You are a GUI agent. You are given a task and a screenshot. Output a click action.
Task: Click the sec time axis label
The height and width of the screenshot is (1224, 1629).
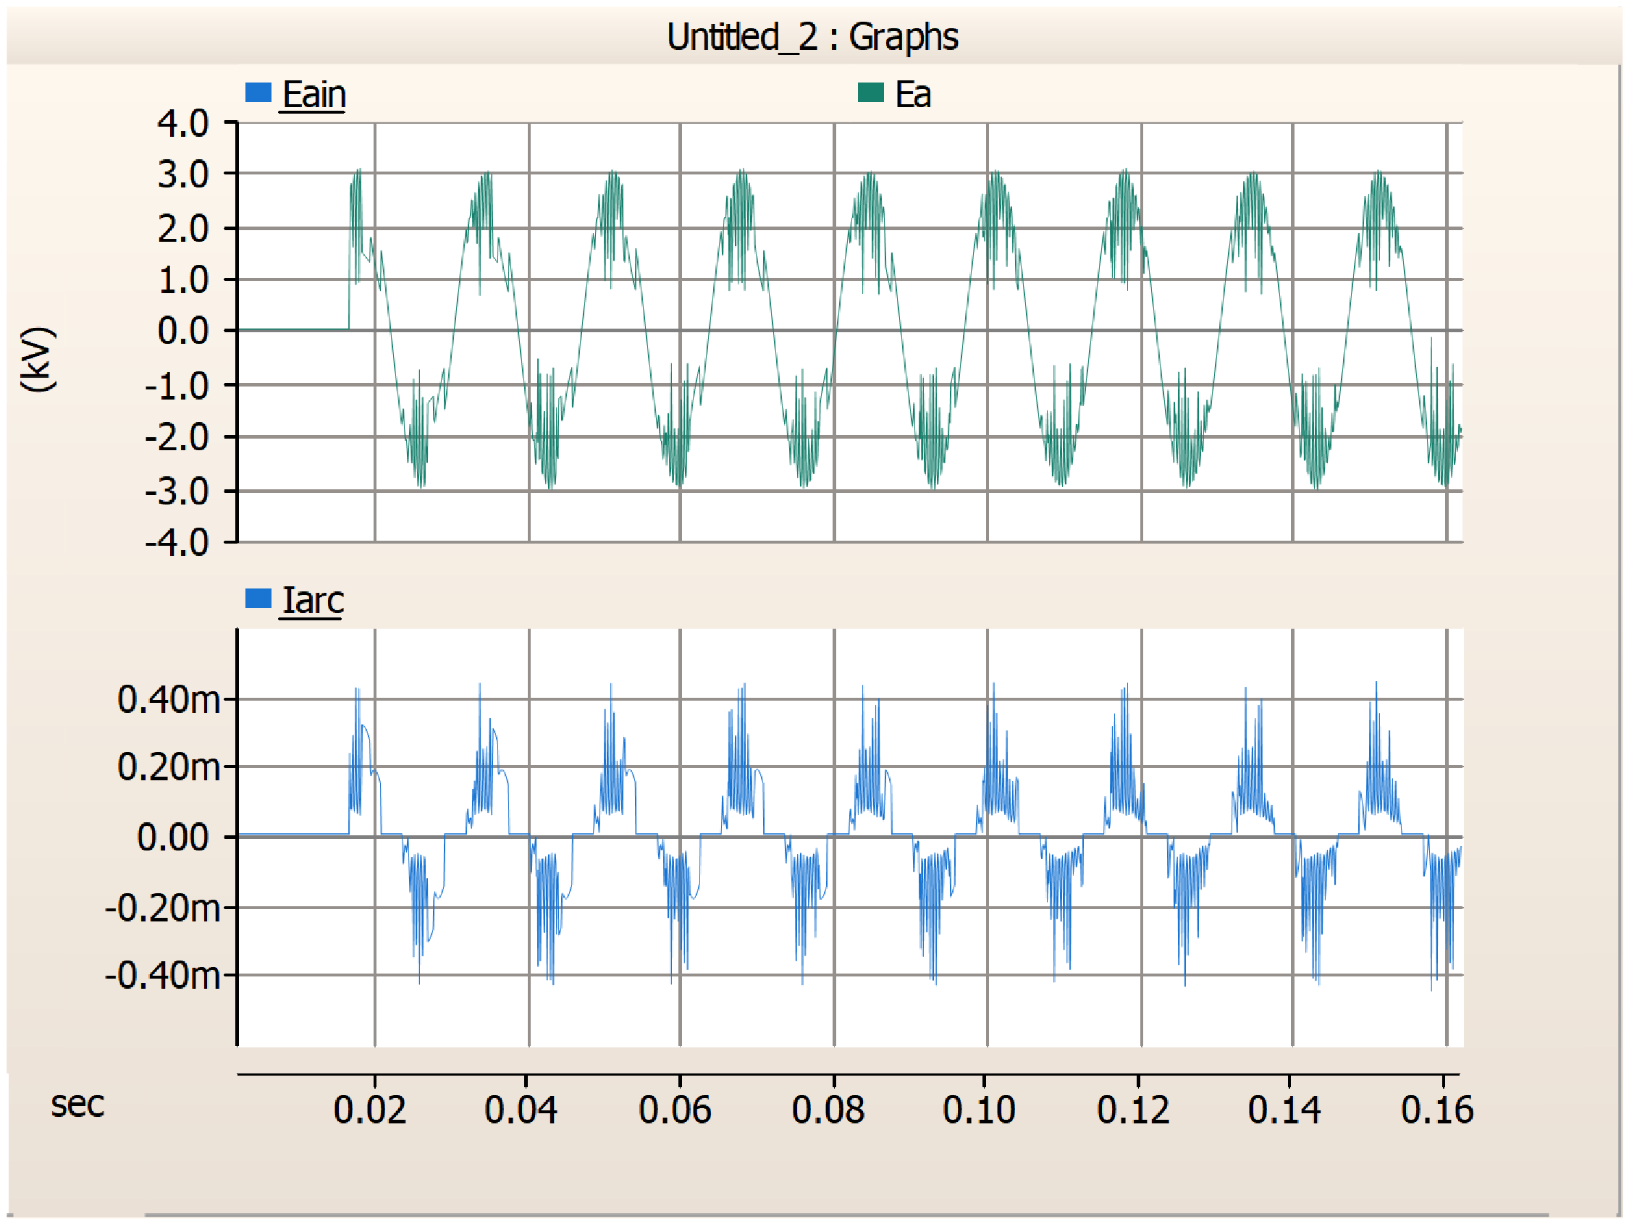coord(78,1105)
